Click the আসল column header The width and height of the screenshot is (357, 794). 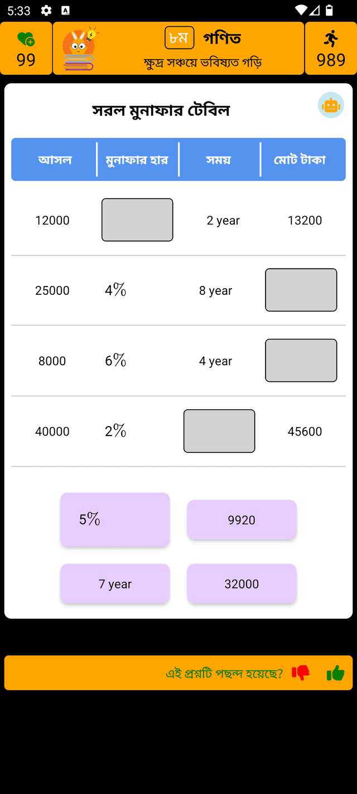(55, 160)
